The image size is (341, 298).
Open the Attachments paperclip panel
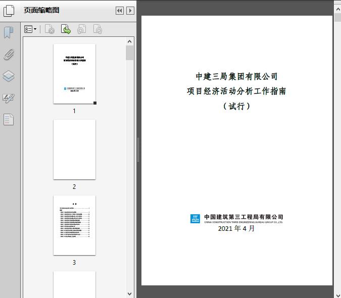[9, 55]
